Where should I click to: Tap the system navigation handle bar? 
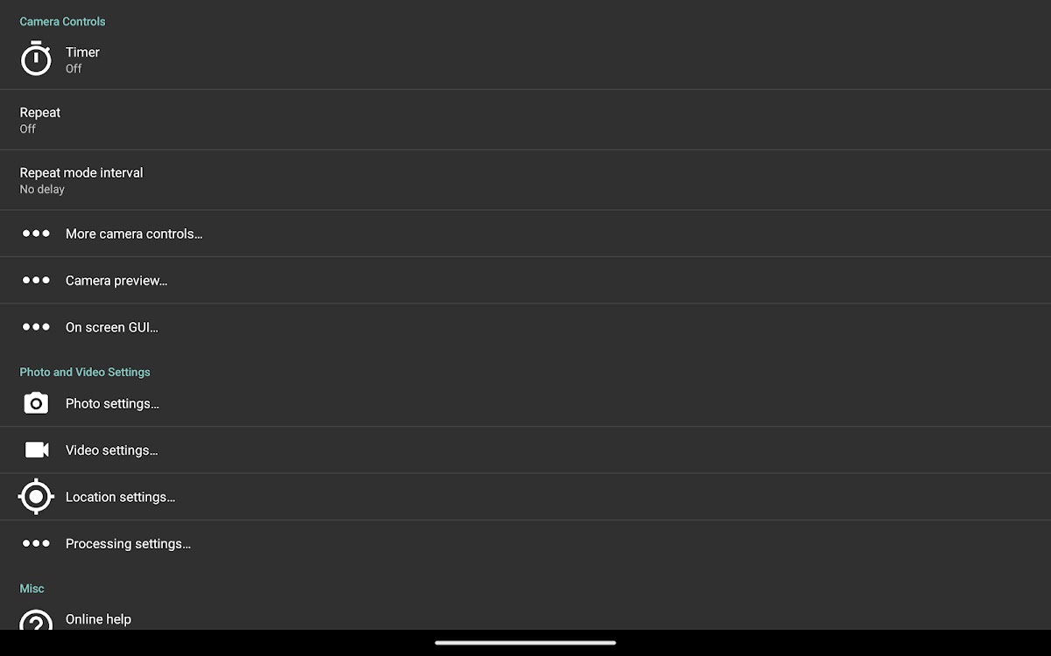525,643
